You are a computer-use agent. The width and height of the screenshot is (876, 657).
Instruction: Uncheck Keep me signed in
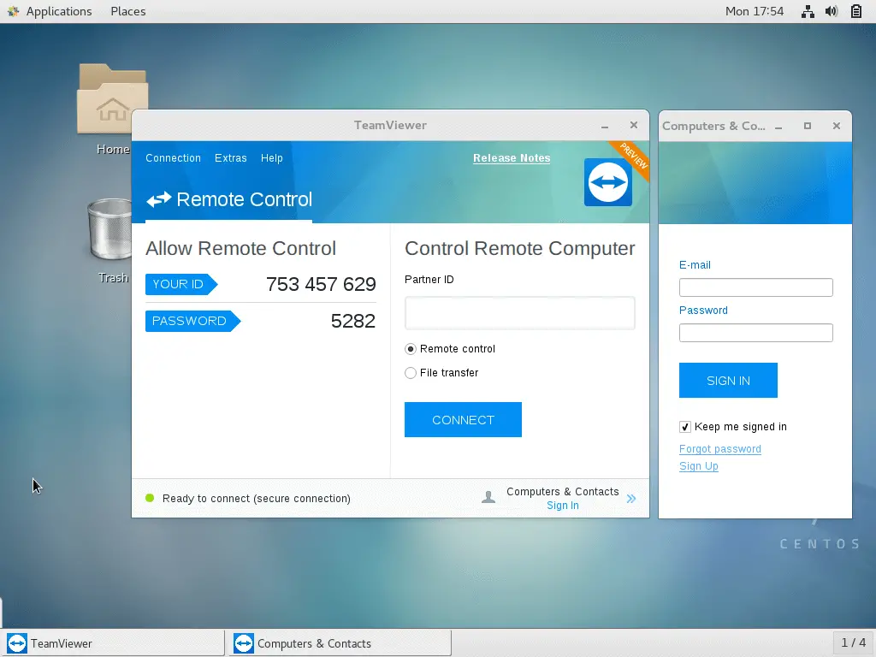pyautogui.click(x=685, y=427)
